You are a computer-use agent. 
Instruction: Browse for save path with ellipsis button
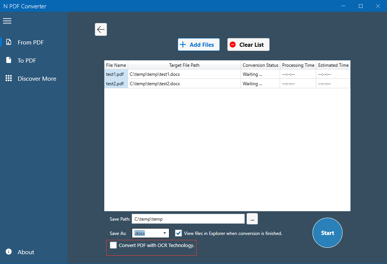pos(252,219)
